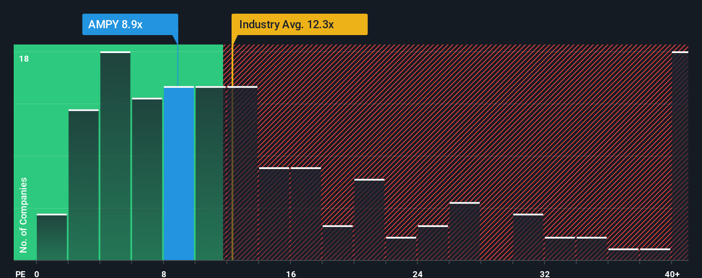Click the x-axis tick label 8
702x278 pixels.
pos(164,274)
